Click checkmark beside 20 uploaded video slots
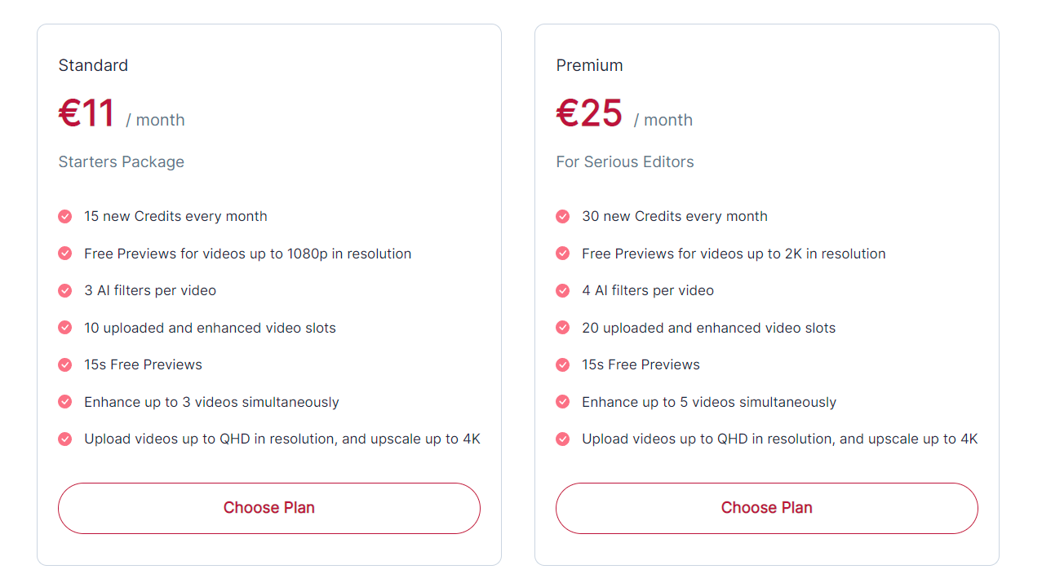The width and height of the screenshot is (1042, 574). 562,328
